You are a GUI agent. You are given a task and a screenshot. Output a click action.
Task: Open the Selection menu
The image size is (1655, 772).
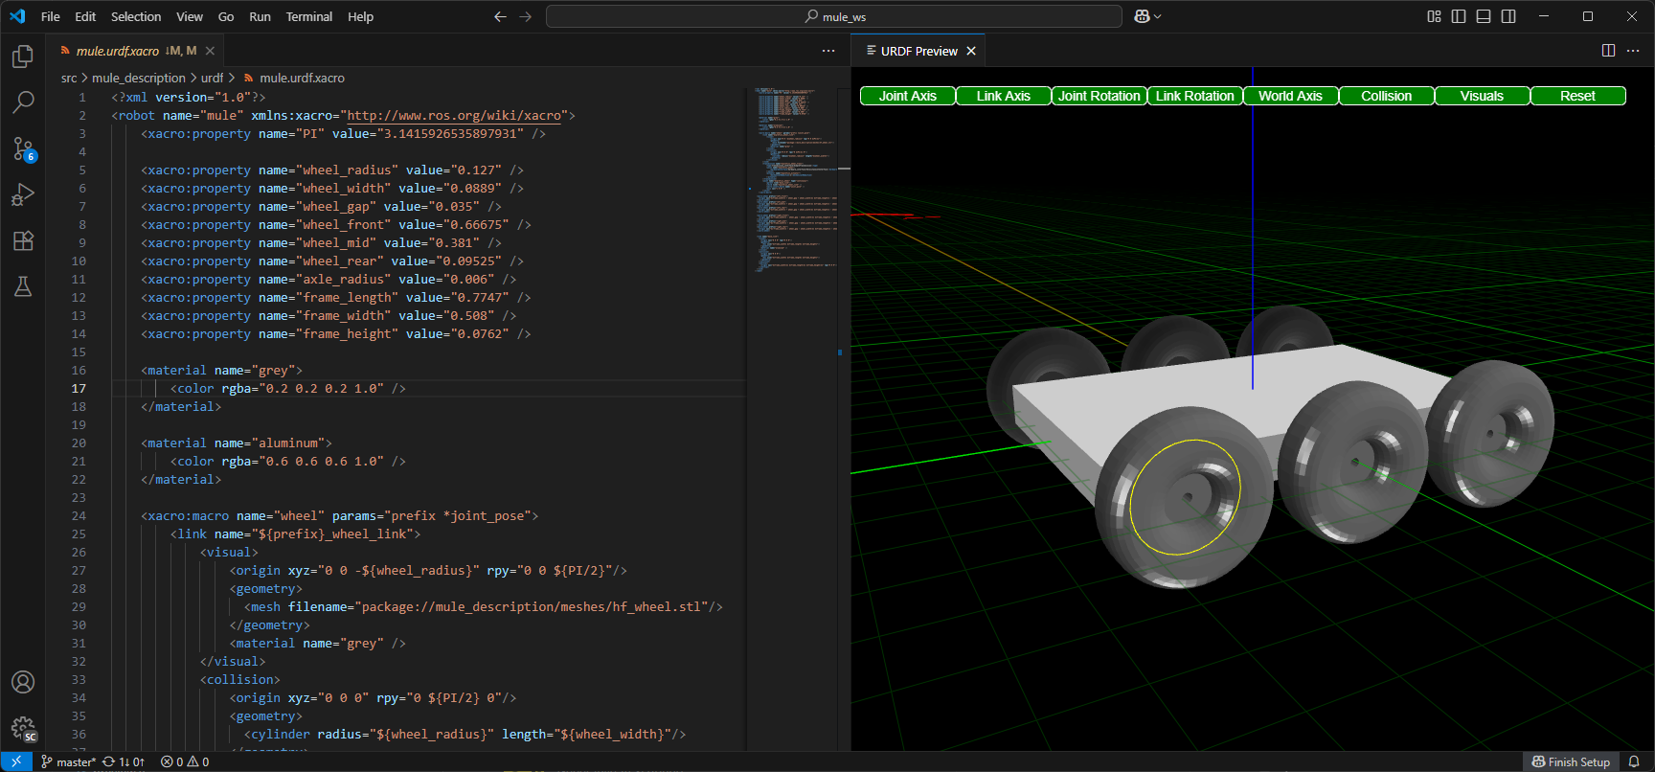coord(136,16)
